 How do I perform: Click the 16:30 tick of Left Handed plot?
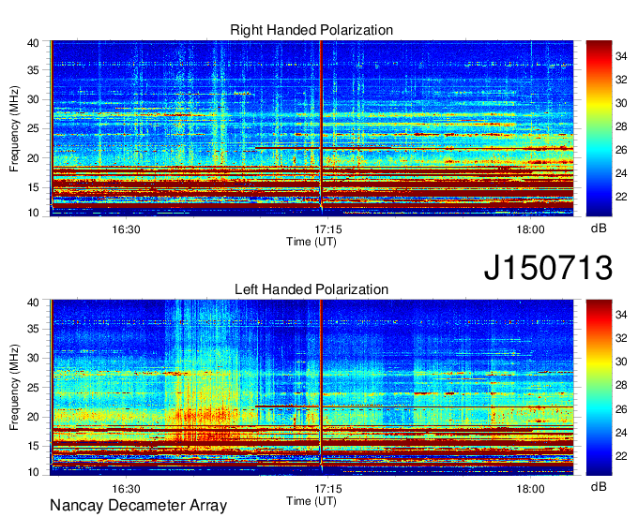click(126, 489)
